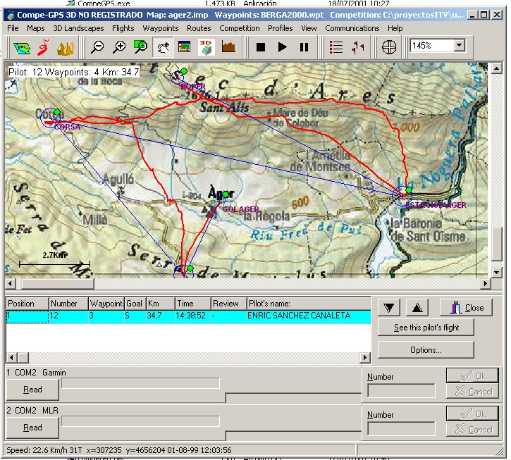Open the Routes menu
The height and width of the screenshot is (460, 511).
click(199, 28)
